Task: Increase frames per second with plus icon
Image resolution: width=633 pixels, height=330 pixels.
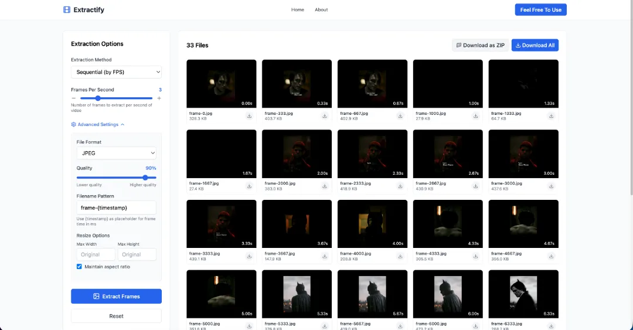Action: tap(159, 98)
